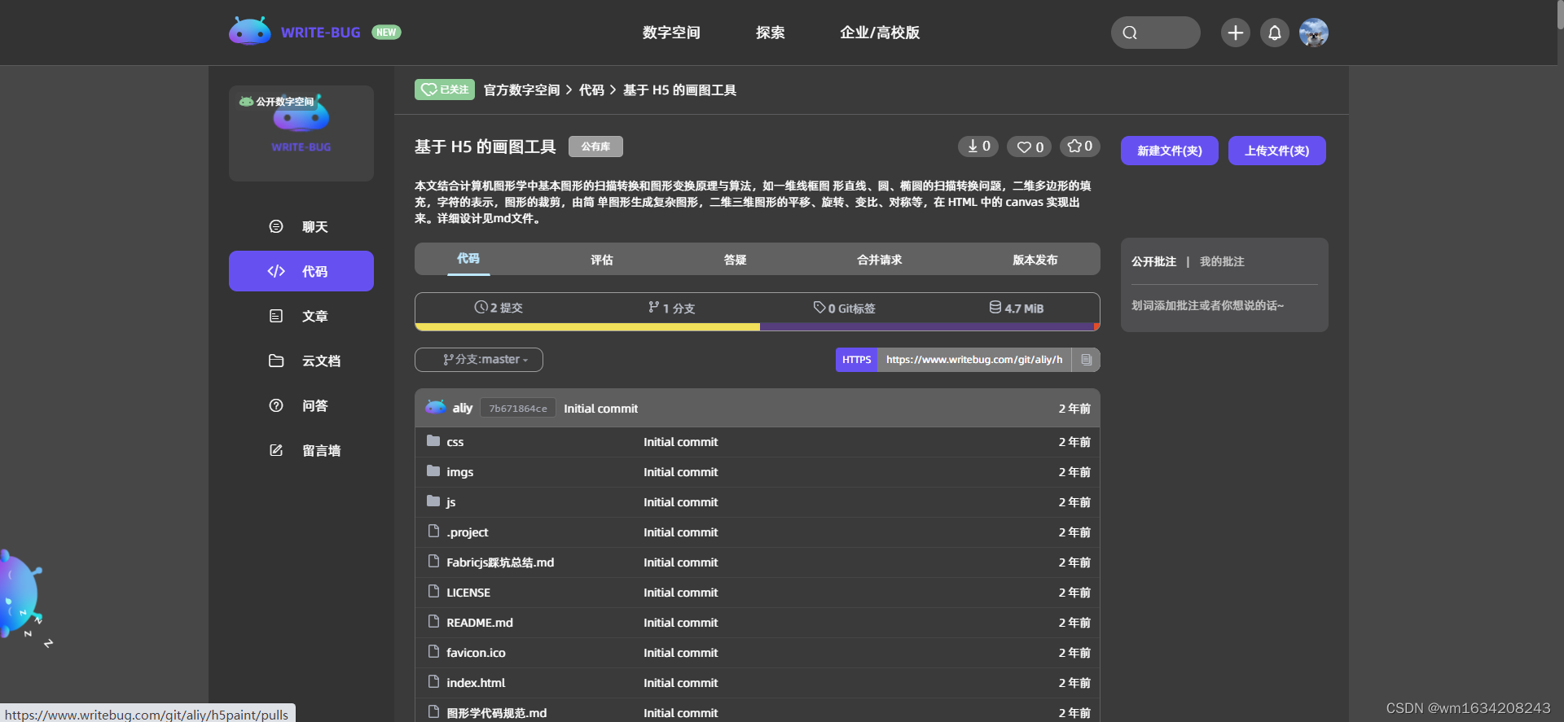This screenshot has height=722, width=1564.
Task: Open the css folder
Action: point(455,442)
